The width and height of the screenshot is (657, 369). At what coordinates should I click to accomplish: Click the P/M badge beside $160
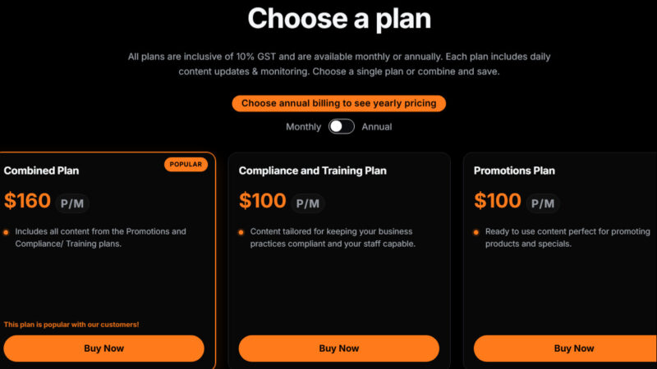coord(72,203)
